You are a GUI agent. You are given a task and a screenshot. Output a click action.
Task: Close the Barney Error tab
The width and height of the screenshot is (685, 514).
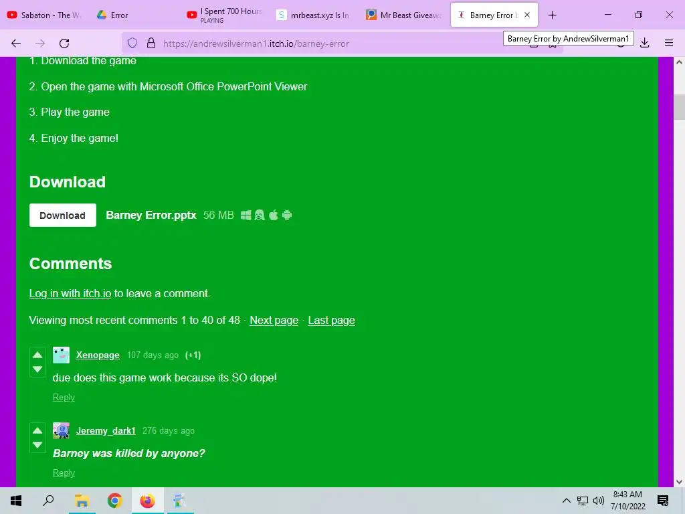click(527, 15)
